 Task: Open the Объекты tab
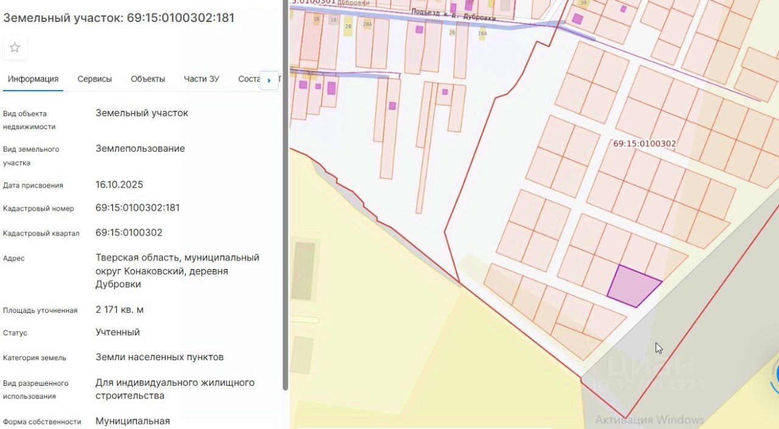pos(148,79)
